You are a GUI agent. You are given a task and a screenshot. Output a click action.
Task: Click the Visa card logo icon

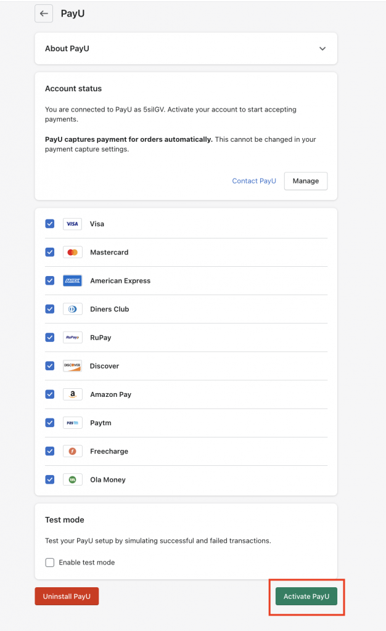click(x=72, y=224)
